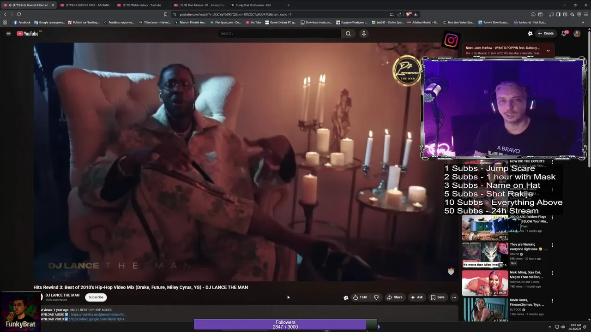Click the main video player

[x=245, y=161]
